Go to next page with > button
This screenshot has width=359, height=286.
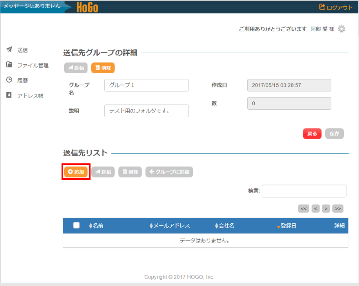click(x=326, y=208)
